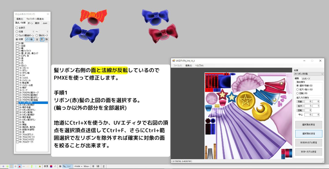Toggle the Mtb button in bottom toolbar
The height and width of the screenshot is (169, 329).
(x=64, y=166)
